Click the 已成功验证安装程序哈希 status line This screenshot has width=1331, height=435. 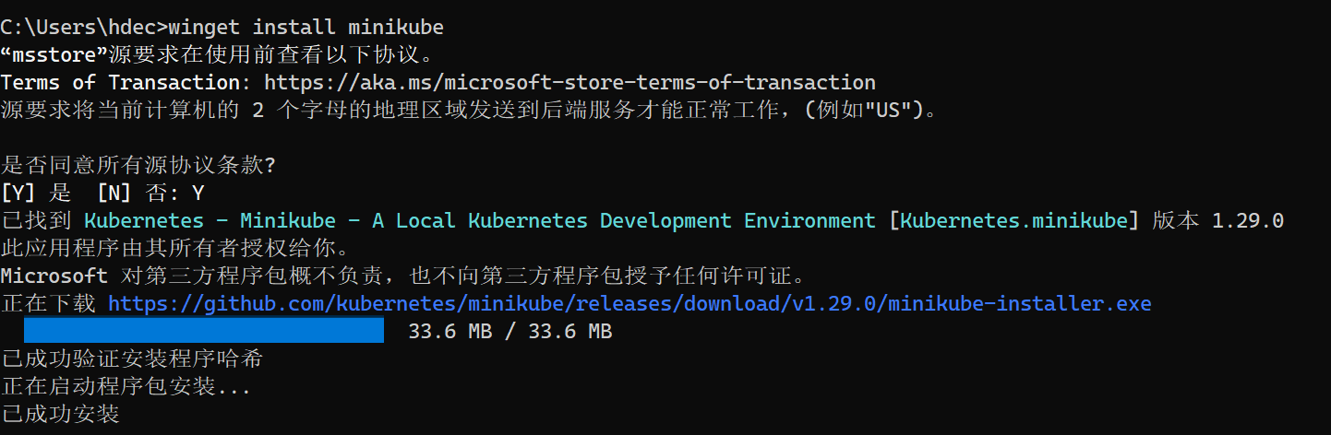(x=132, y=359)
